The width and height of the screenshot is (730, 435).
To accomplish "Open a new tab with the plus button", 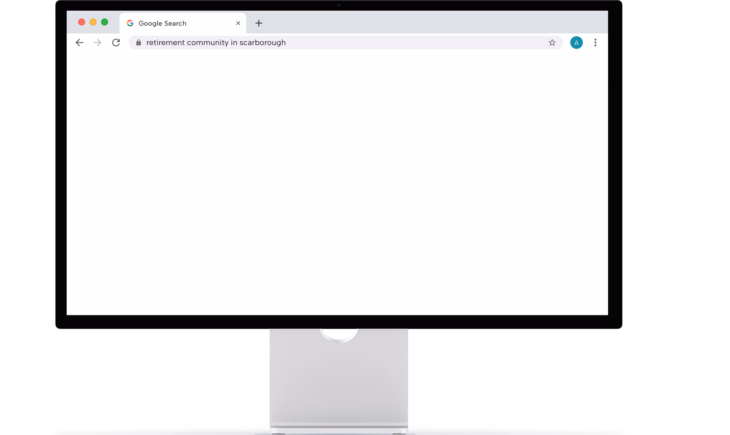I will [259, 23].
